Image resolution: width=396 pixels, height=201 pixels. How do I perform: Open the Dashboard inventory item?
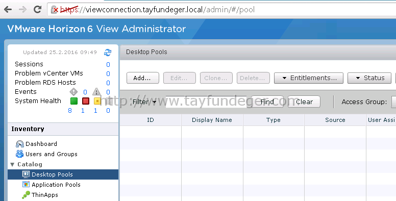pos(41,144)
